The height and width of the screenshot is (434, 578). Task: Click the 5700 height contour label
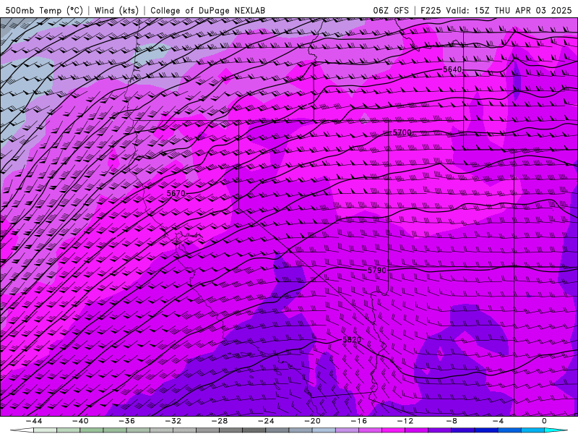coord(402,132)
